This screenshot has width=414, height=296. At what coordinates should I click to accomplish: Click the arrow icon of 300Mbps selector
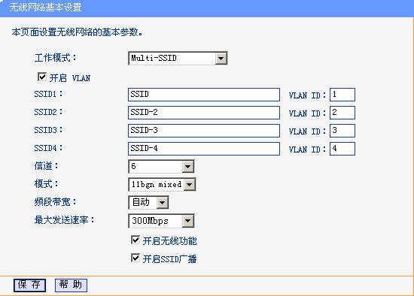click(x=187, y=221)
